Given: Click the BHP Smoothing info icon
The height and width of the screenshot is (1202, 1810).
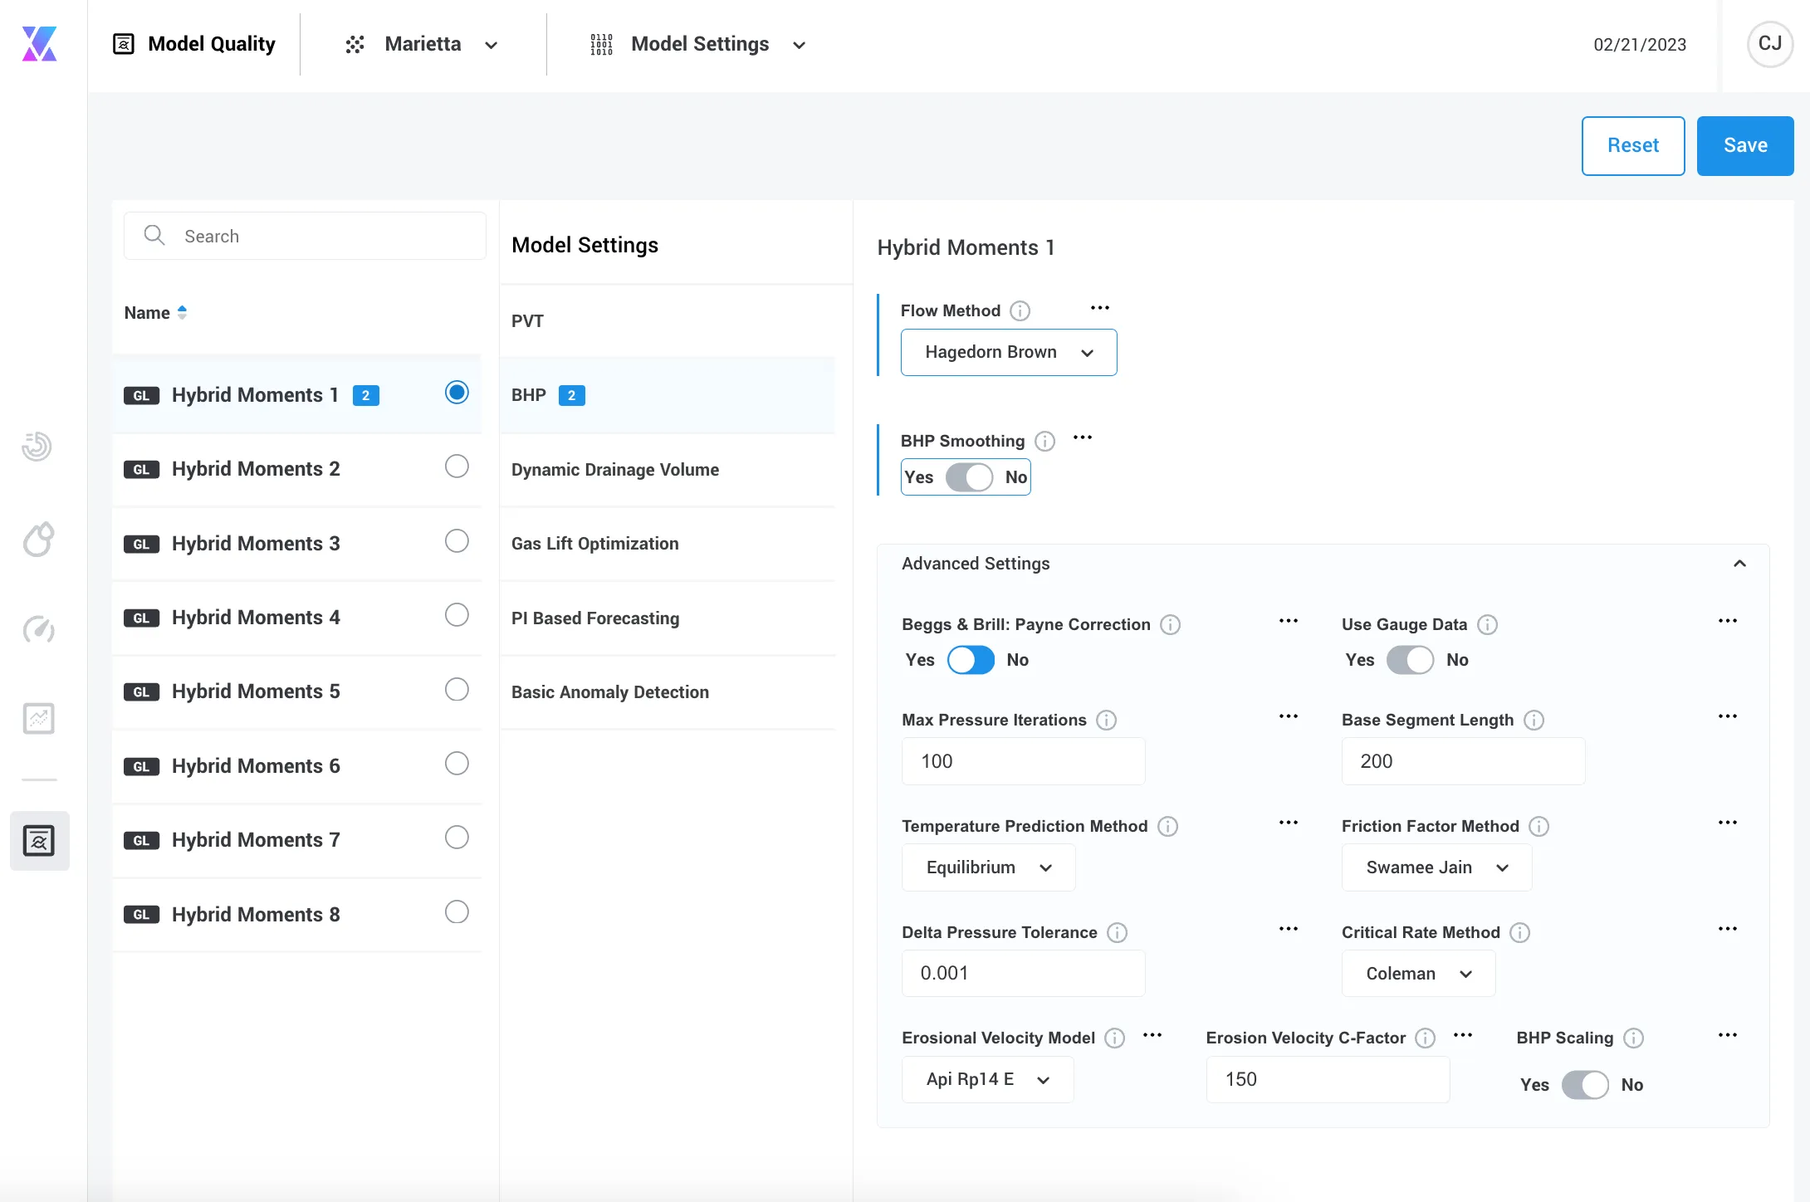Looking at the screenshot, I should click(1044, 442).
